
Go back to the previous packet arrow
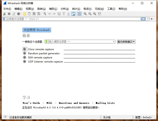(x=50, y=14)
